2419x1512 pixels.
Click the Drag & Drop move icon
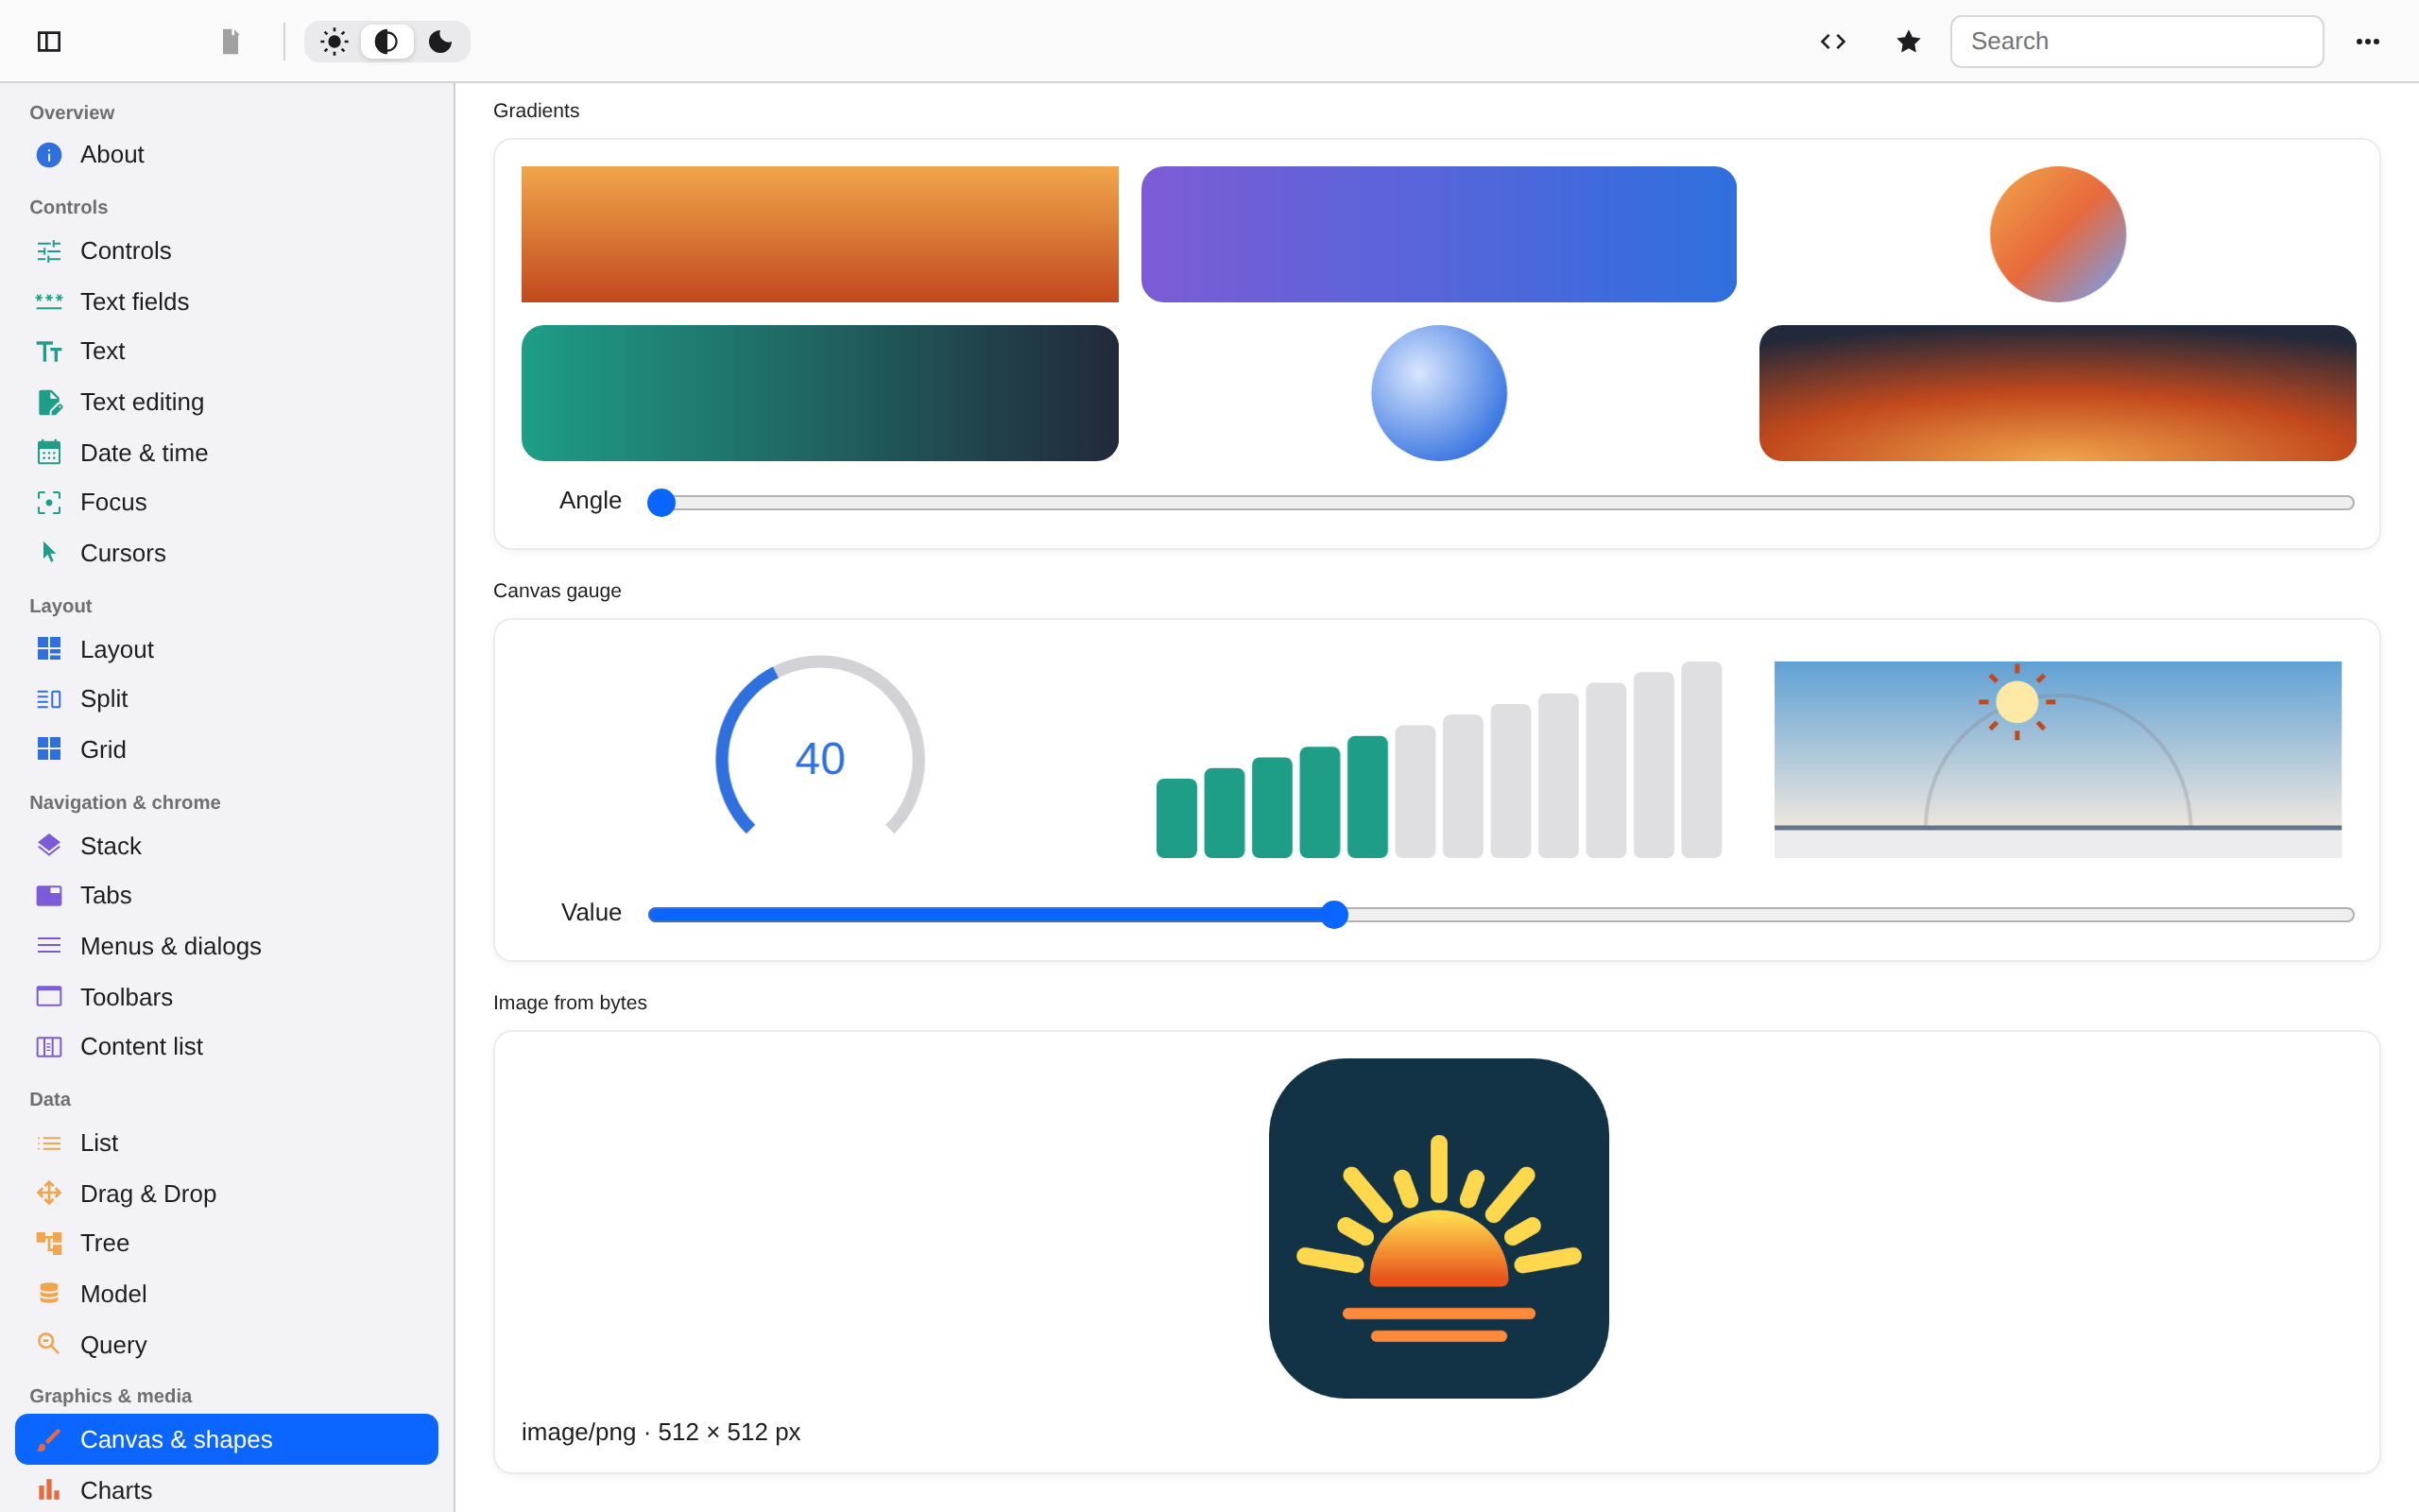point(49,1193)
